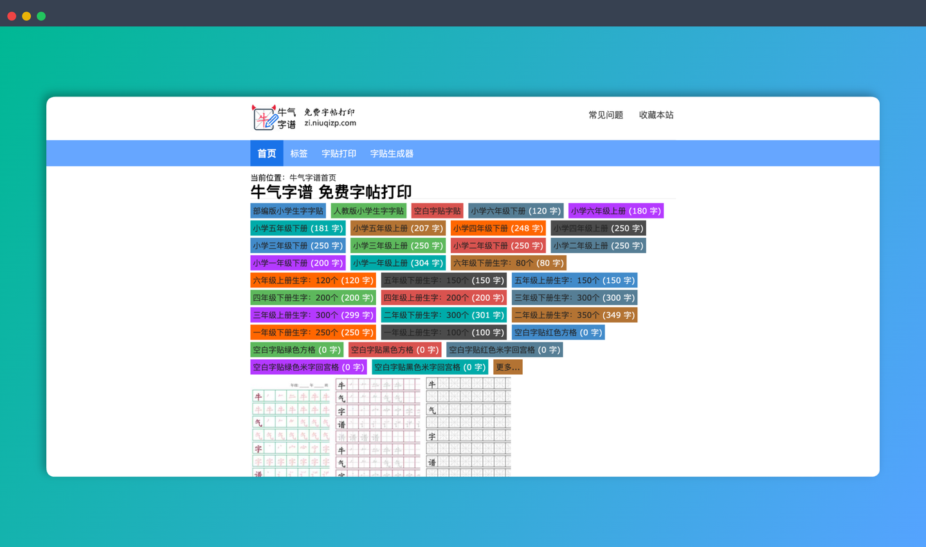Select the 首页 navigation tab
The height and width of the screenshot is (547, 926).
pyautogui.click(x=266, y=153)
